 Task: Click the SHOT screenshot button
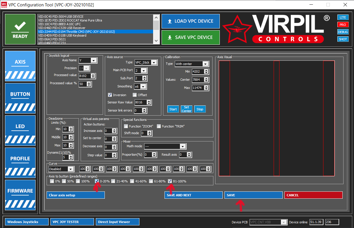(343, 39)
